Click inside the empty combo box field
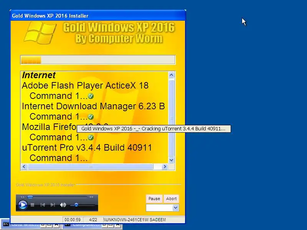This screenshot has width=307, height=230. [159, 208]
